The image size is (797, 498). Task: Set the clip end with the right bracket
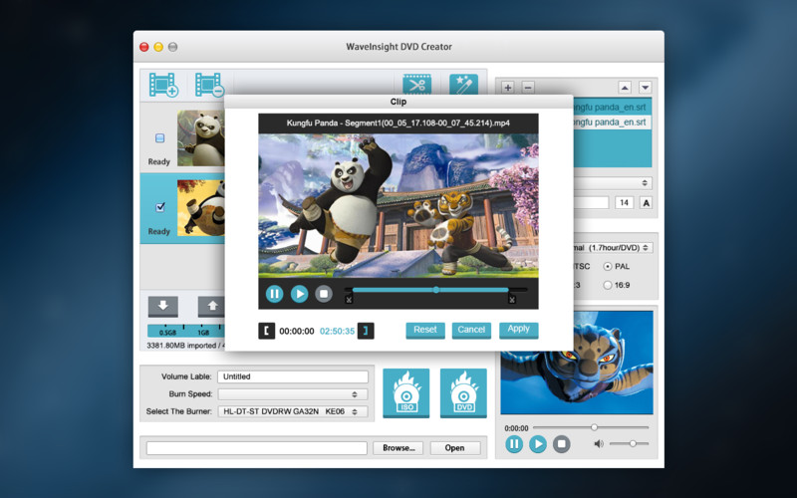[366, 331]
